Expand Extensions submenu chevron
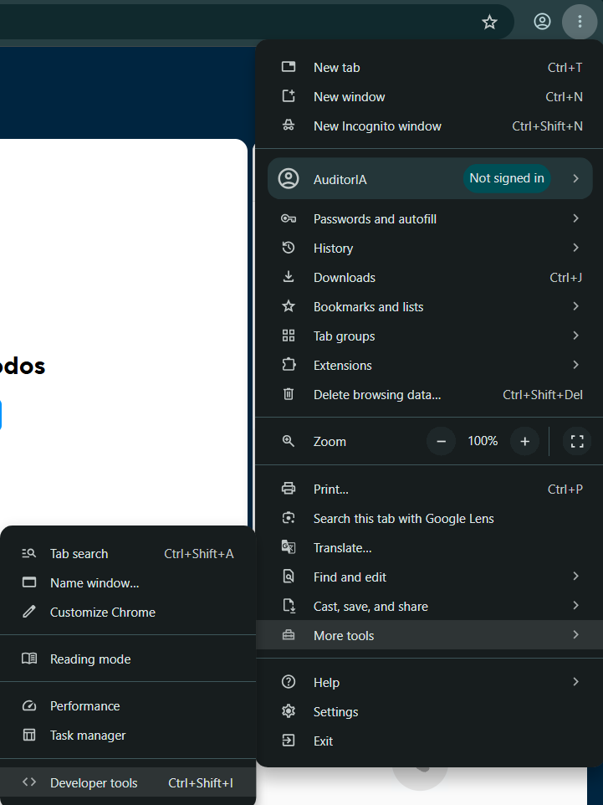This screenshot has height=805, width=603. 575,365
